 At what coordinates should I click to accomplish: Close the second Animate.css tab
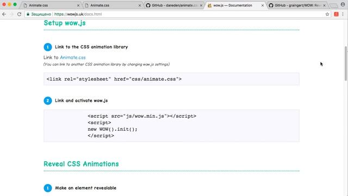click(140, 5)
